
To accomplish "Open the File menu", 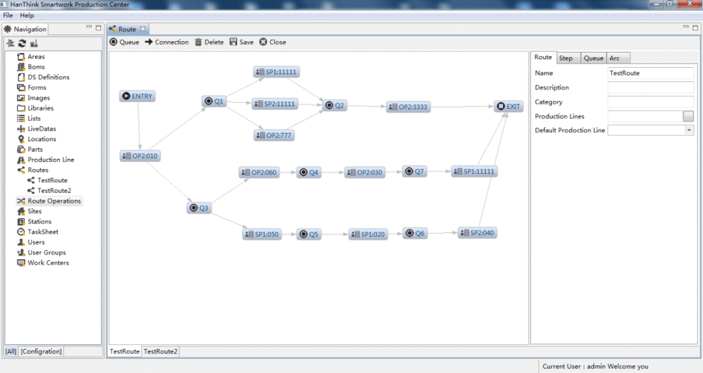I will [8, 15].
